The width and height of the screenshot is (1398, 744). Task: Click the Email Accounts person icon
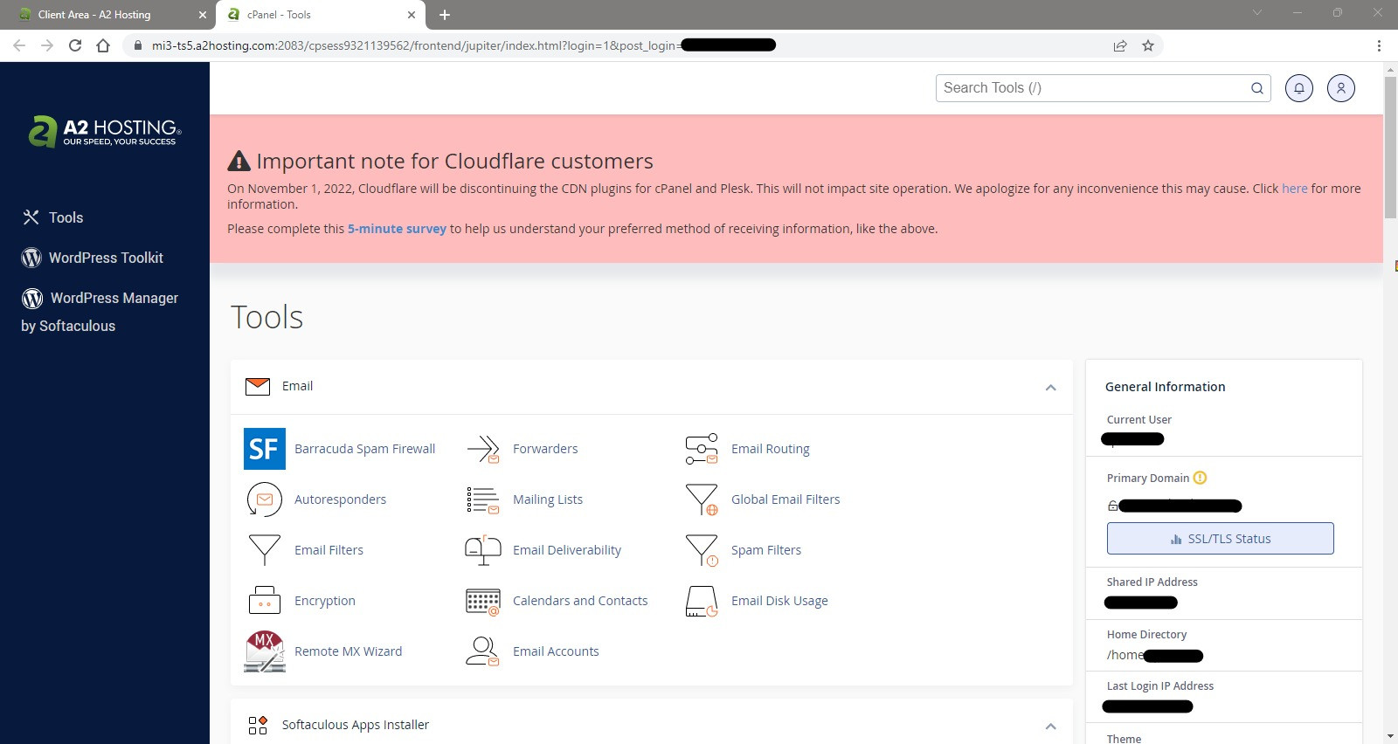(483, 651)
